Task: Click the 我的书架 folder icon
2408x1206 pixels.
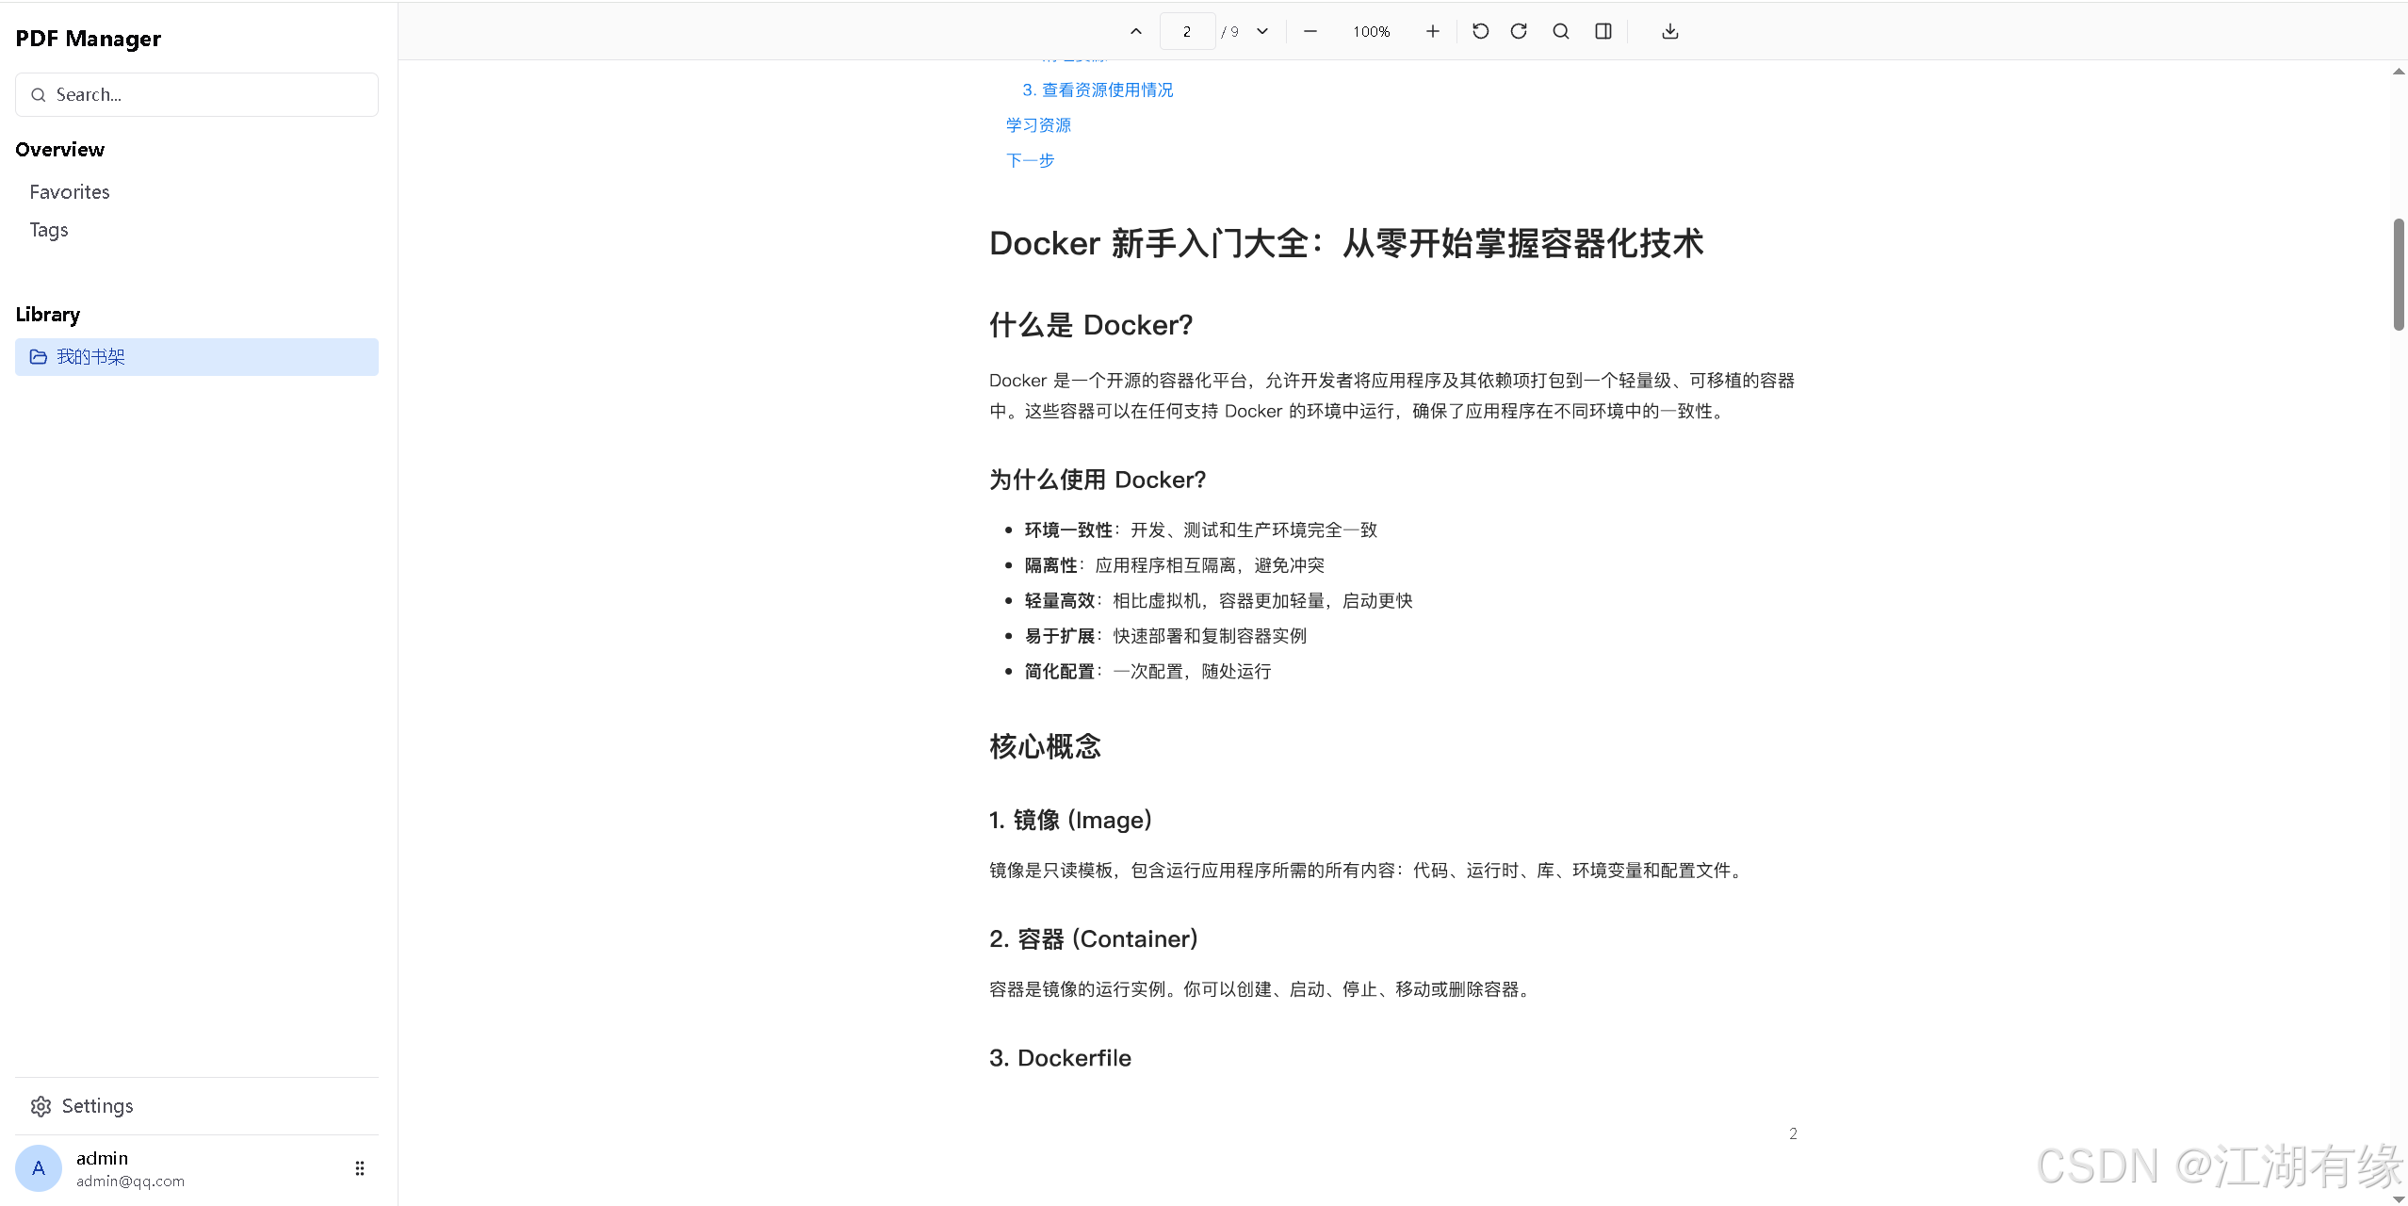Action: click(x=39, y=357)
